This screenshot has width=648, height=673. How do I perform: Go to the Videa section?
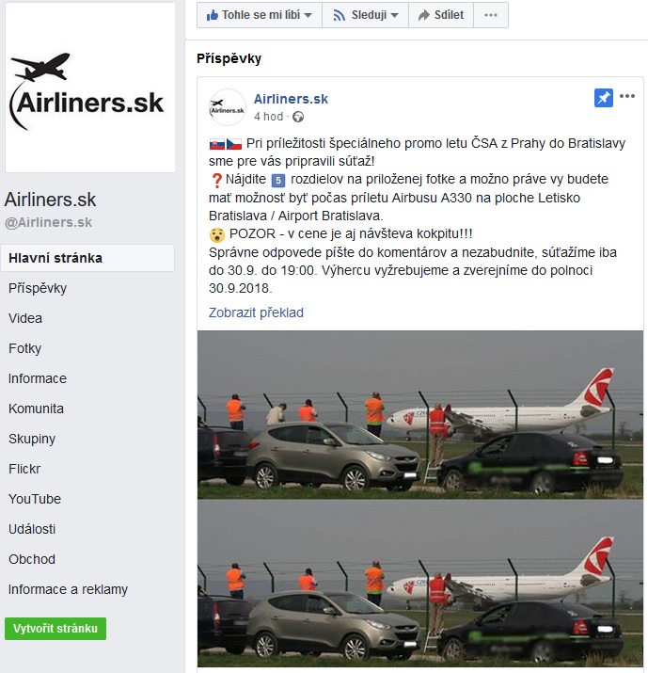[x=25, y=318]
